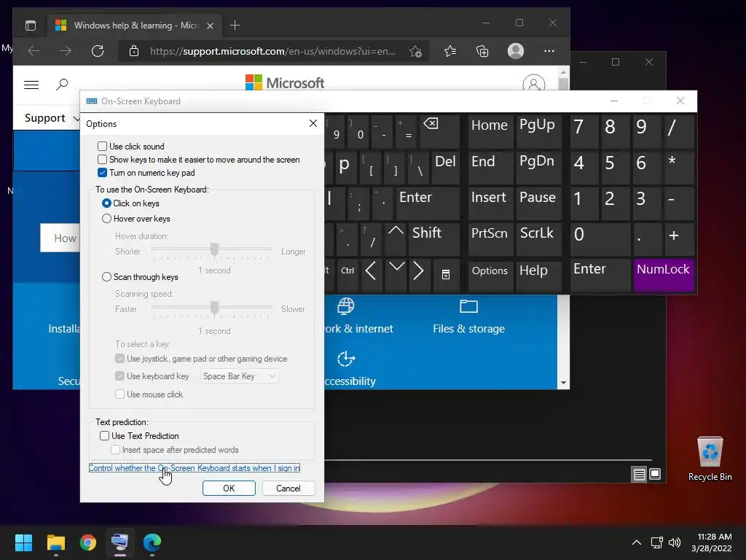
Task: Open new tab in Edge
Action: 235,26
